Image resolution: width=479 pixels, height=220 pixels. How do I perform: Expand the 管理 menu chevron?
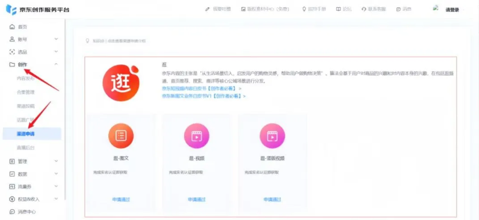click(56, 161)
